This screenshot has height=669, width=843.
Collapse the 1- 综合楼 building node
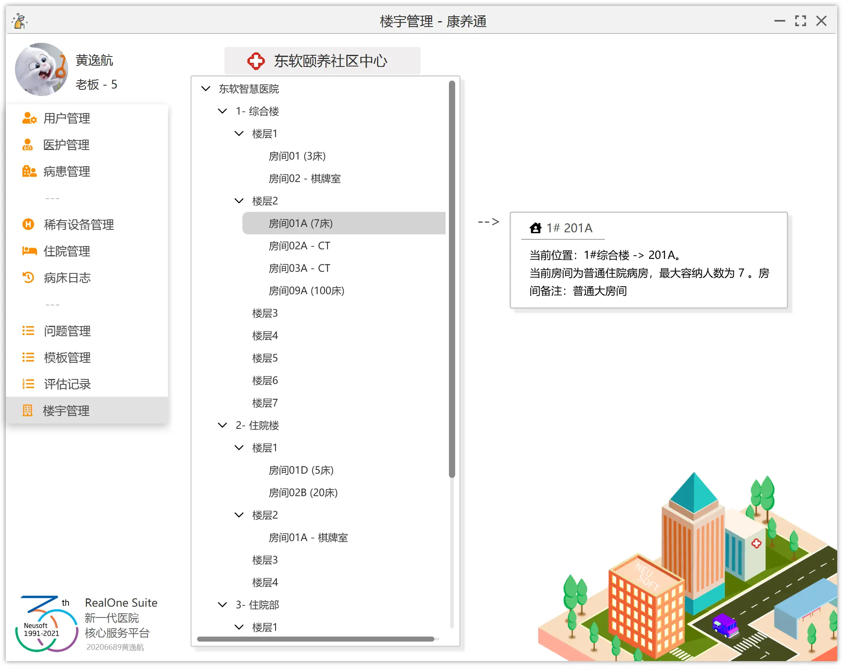[222, 111]
